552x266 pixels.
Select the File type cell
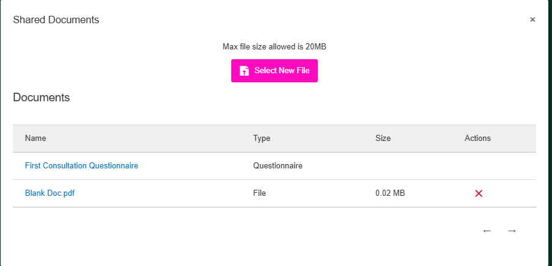click(259, 193)
